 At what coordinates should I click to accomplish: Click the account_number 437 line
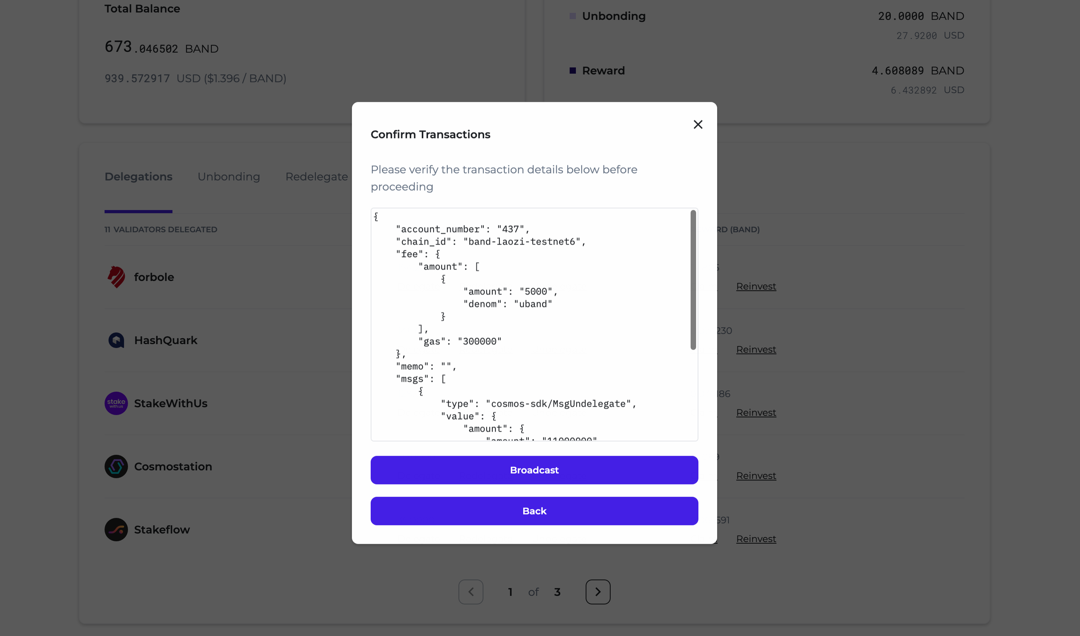[x=463, y=229]
